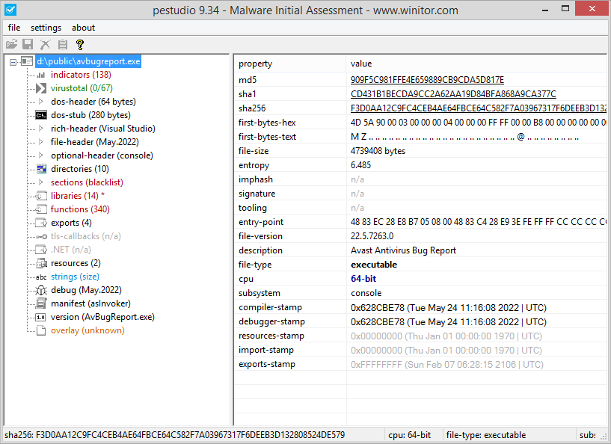Expand the dos-header (64 bytes) node
This screenshot has width=611, height=444.
[41, 101]
